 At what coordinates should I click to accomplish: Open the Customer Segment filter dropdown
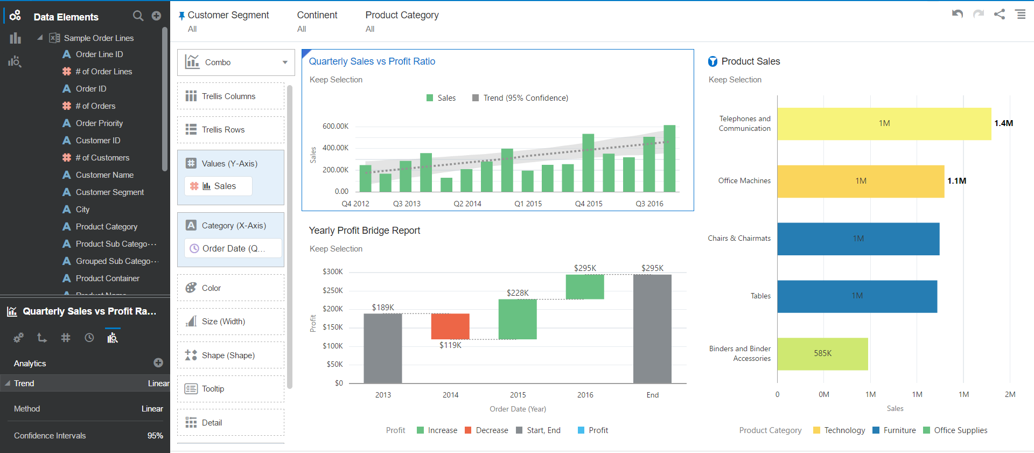pos(228,22)
